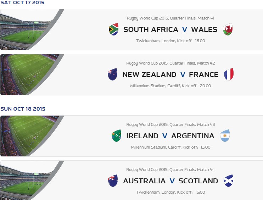Select the Australia flag icon
Screen dimensions: 263x200
(x=113, y=181)
